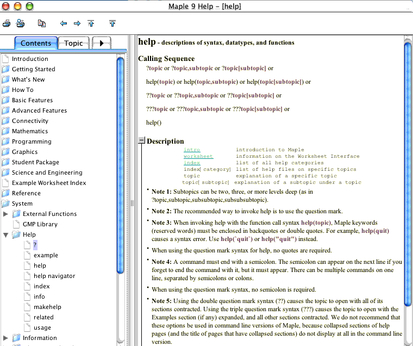413x346 pixels.
Task: Select the Advanced Features folder
Action: pyautogui.click(x=40, y=110)
